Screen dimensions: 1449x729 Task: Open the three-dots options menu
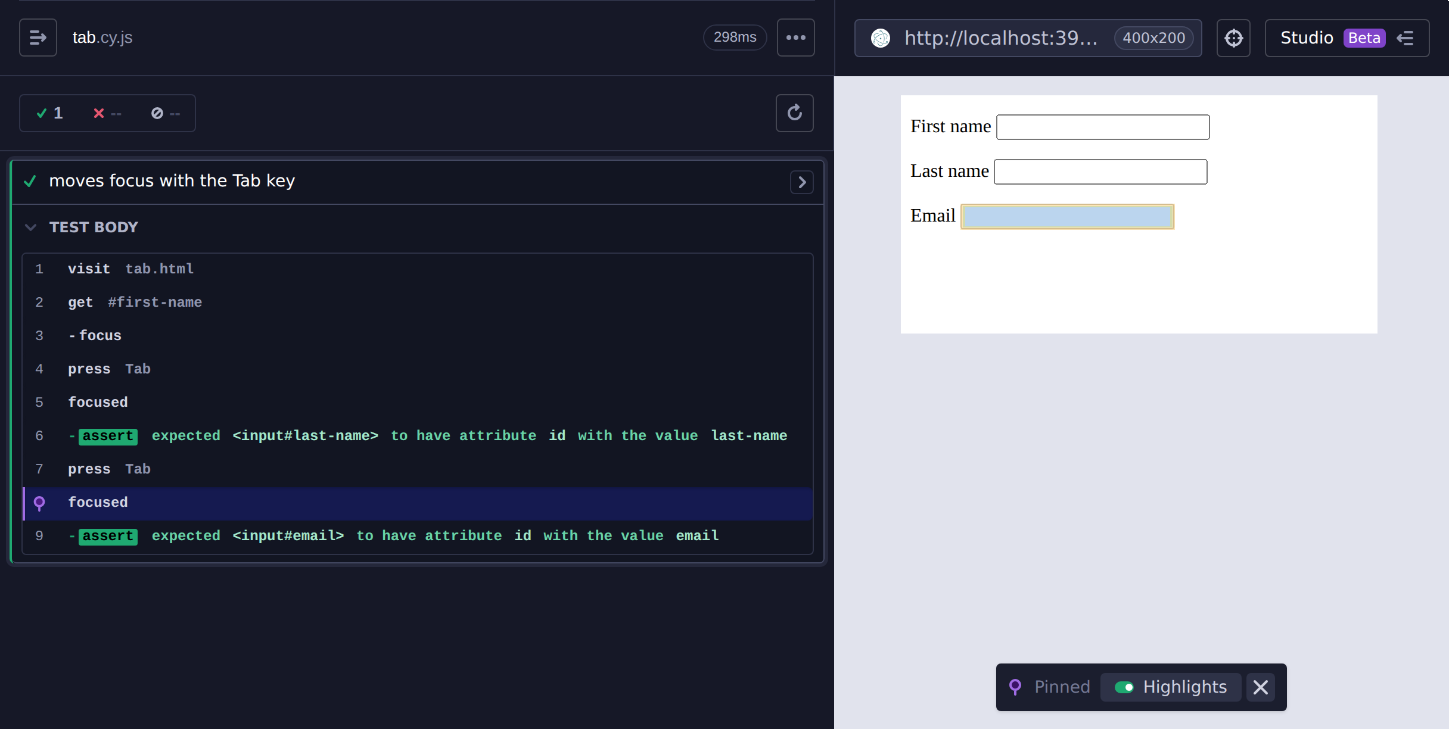coord(795,38)
